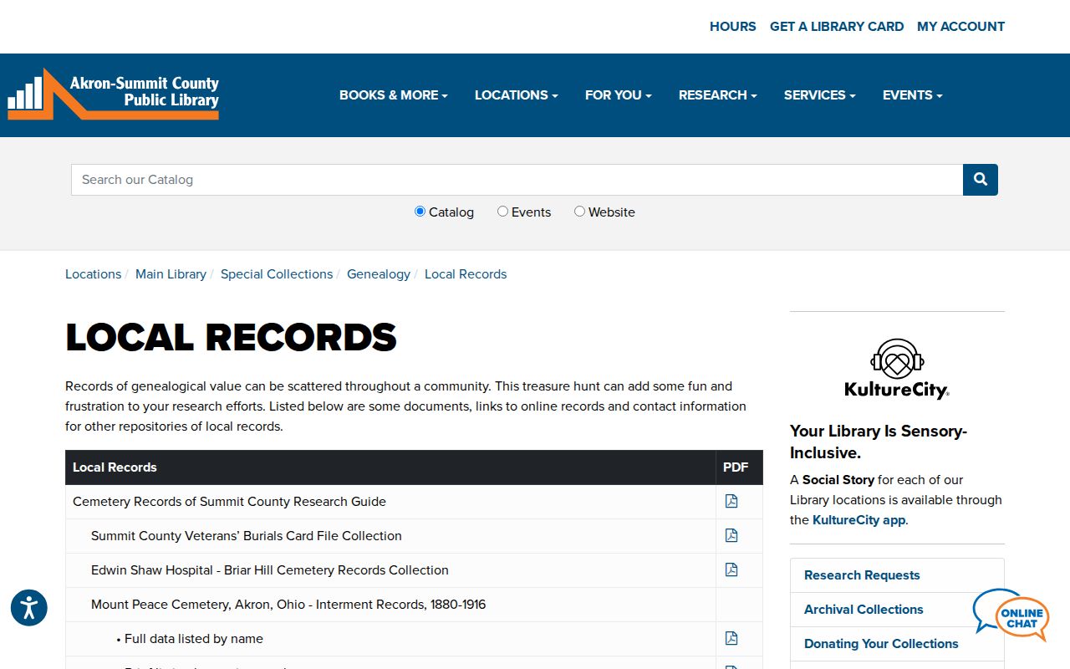Click Get a Library Card
This screenshot has height=669, width=1070.
point(837,27)
